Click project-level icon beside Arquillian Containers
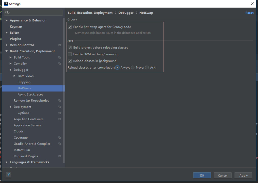This screenshot has height=183, width=258. pos(60,119)
